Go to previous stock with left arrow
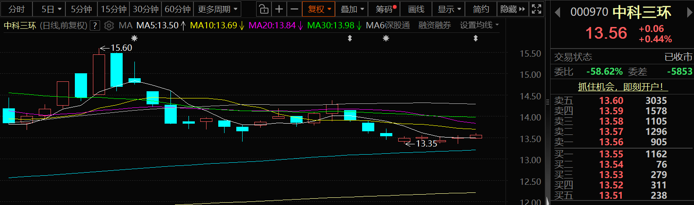Image resolution: width=694 pixels, height=205 pixels. pos(557,12)
